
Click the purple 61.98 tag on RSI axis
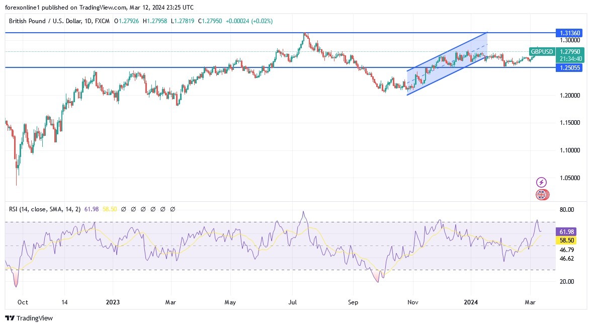tap(567, 232)
